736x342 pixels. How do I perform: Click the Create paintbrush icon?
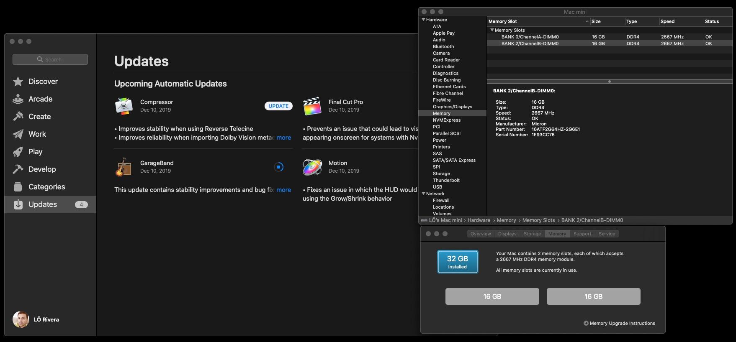point(18,117)
